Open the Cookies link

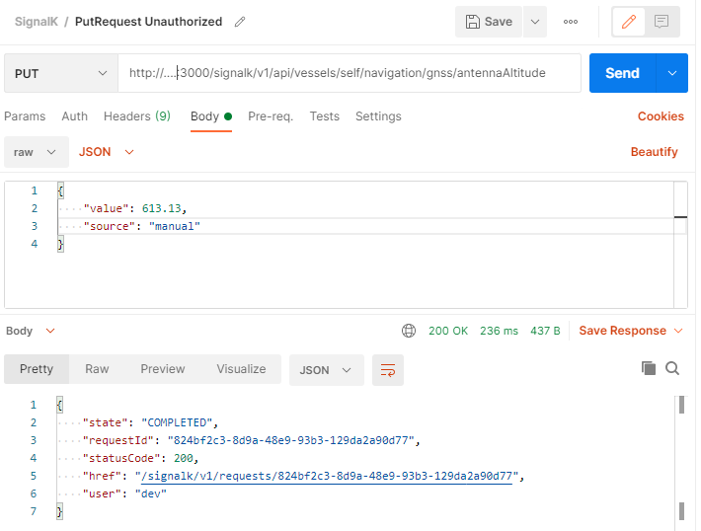click(661, 116)
